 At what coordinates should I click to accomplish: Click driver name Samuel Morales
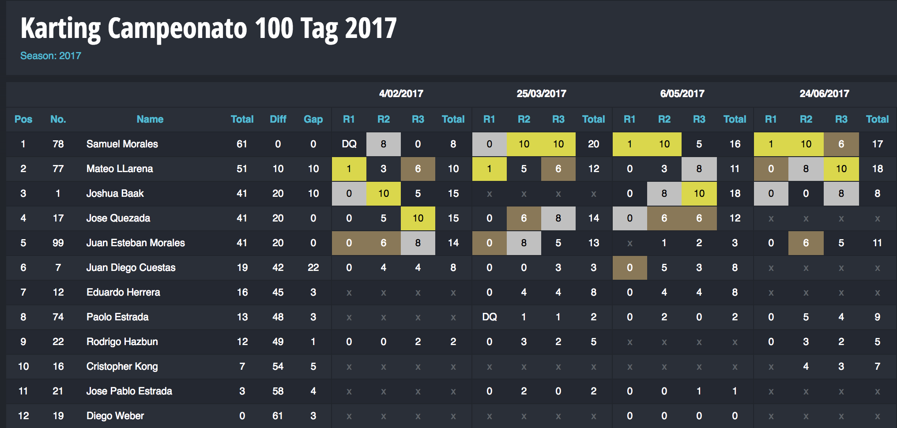coord(122,144)
